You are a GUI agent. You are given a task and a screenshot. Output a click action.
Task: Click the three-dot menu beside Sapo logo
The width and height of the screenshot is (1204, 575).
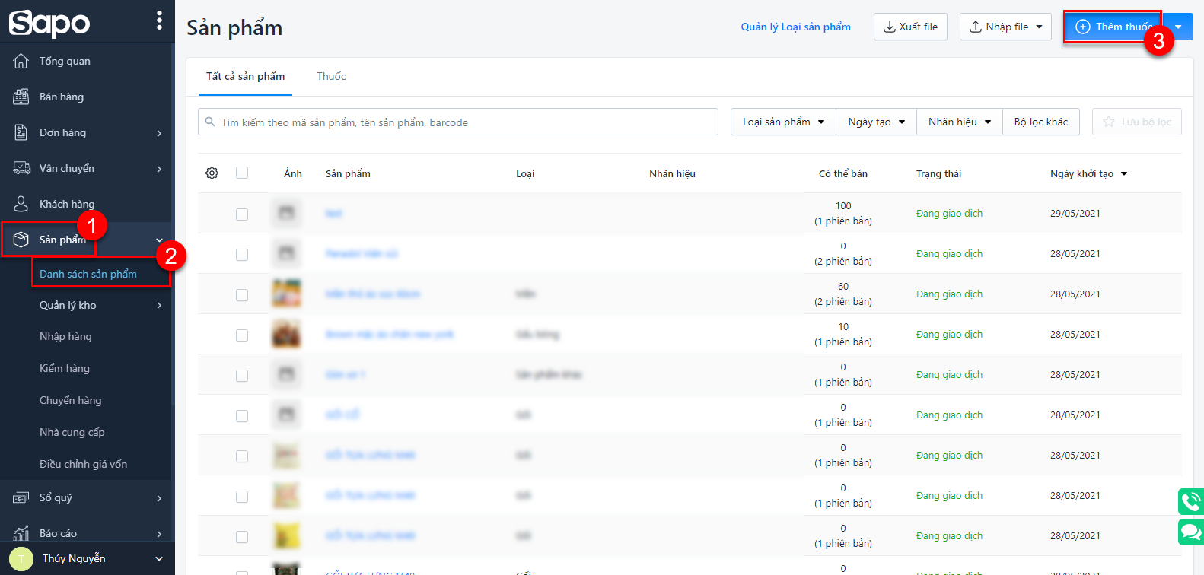pyautogui.click(x=159, y=20)
